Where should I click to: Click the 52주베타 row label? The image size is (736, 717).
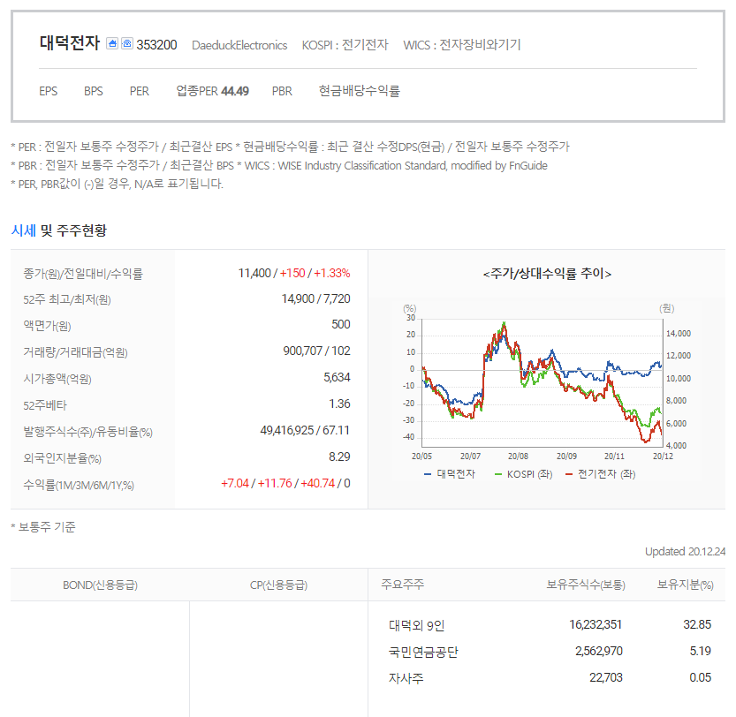(x=45, y=405)
